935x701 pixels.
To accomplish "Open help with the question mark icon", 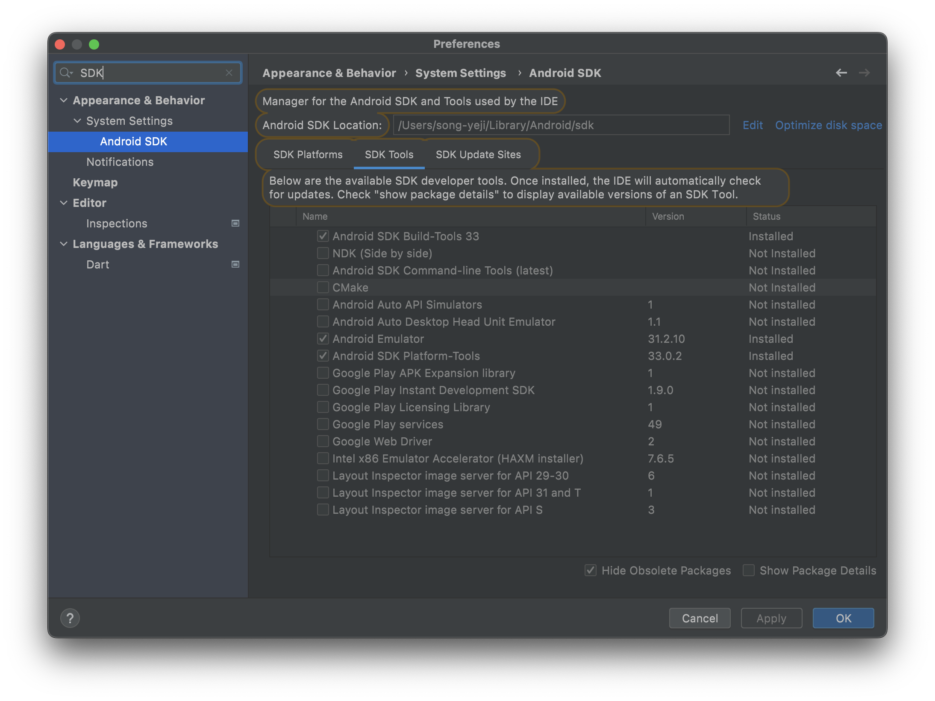I will coord(70,618).
